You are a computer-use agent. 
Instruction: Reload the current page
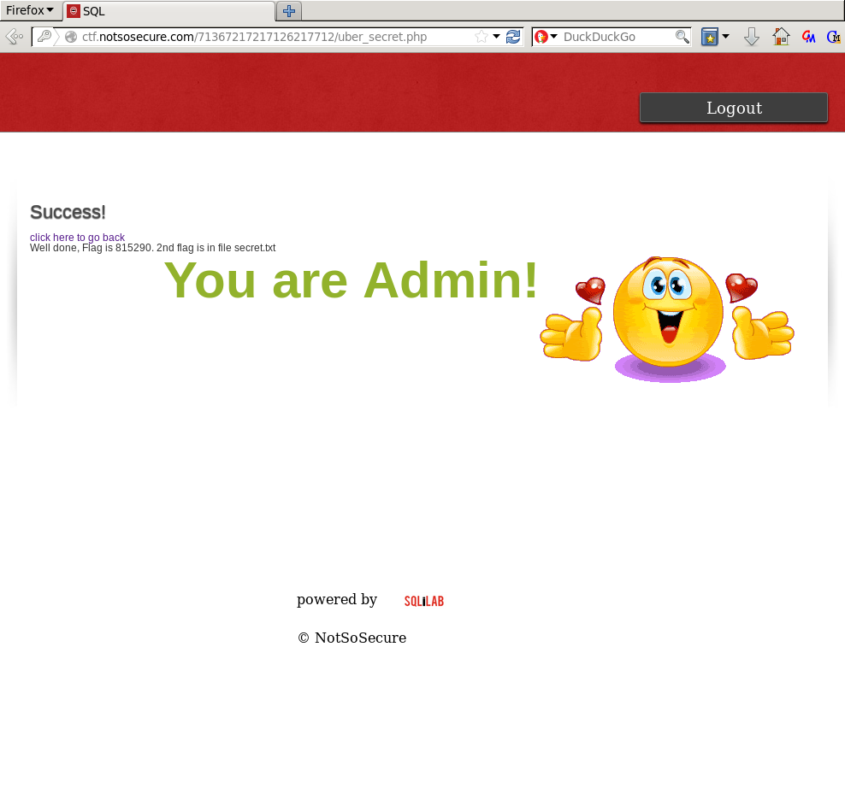click(x=513, y=37)
